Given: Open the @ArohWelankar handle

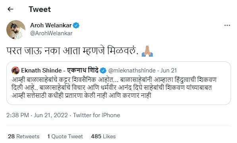Looking at the screenshot, I should (x=51, y=33).
